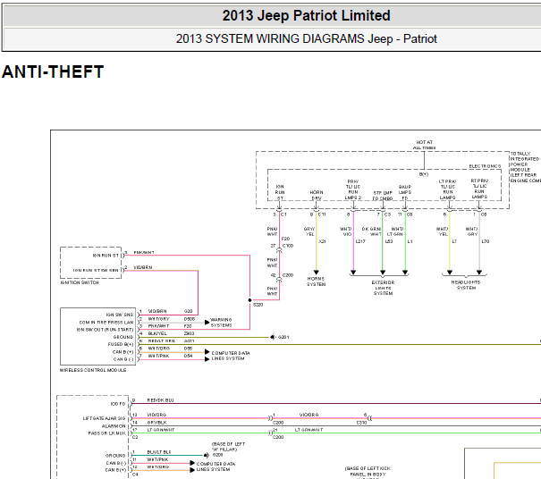Click the HOT AT ALL TIMES label

click(425, 145)
